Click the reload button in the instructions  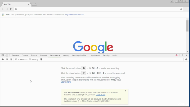point(83,73)
